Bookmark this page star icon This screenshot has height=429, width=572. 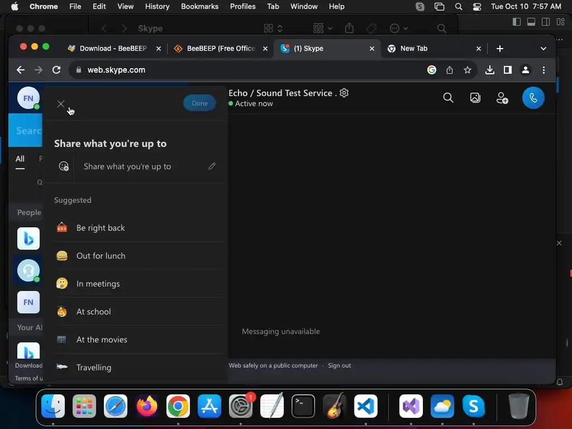pyautogui.click(x=468, y=70)
